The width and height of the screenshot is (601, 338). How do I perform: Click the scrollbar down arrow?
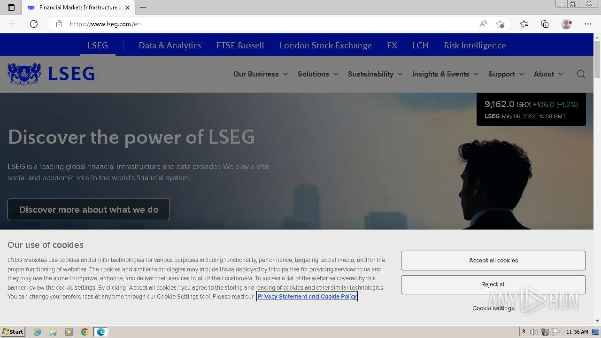coord(597,321)
